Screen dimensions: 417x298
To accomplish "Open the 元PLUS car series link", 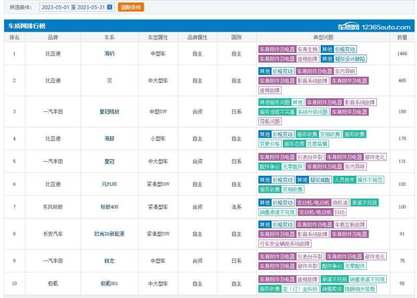I will 109,184.
